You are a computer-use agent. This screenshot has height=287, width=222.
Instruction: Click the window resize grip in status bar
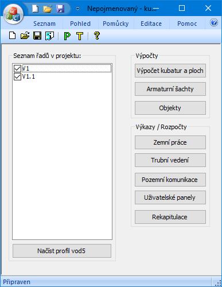[218, 283]
